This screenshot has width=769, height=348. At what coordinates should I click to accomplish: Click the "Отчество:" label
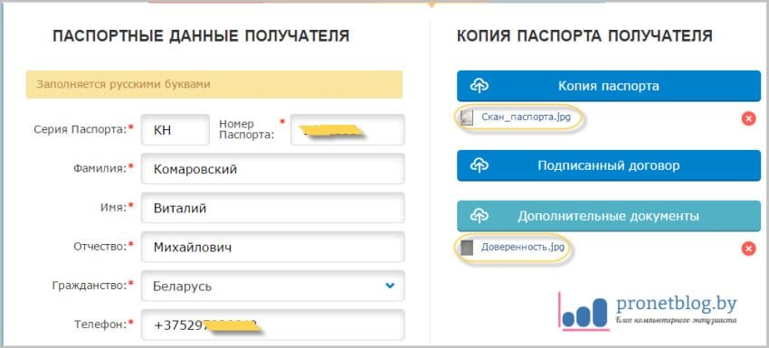tap(101, 246)
